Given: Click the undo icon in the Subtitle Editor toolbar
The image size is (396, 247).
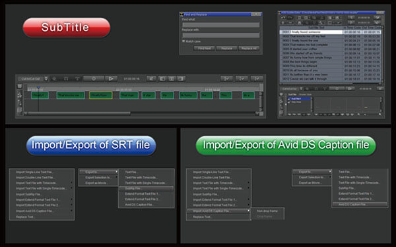Looking at the screenshot, I should click(x=283, y=18).
